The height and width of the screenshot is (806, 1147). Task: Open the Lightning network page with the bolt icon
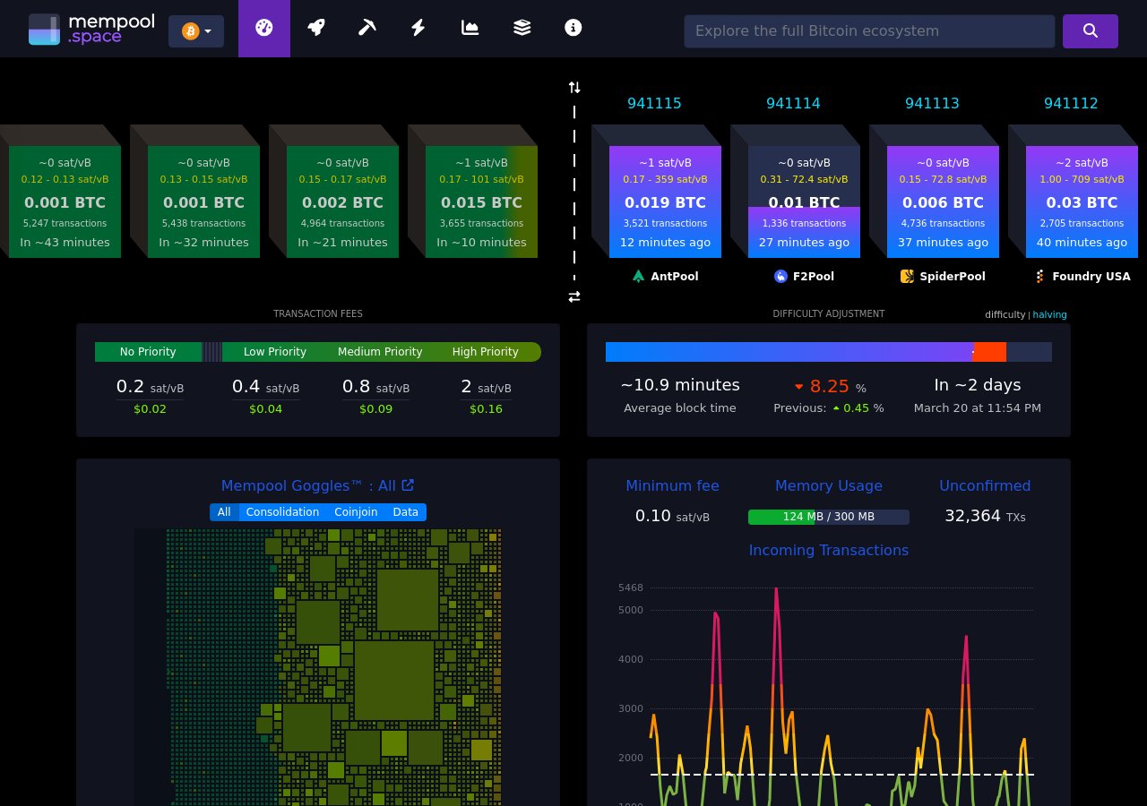pyautogui.click(x=418, y=28)
